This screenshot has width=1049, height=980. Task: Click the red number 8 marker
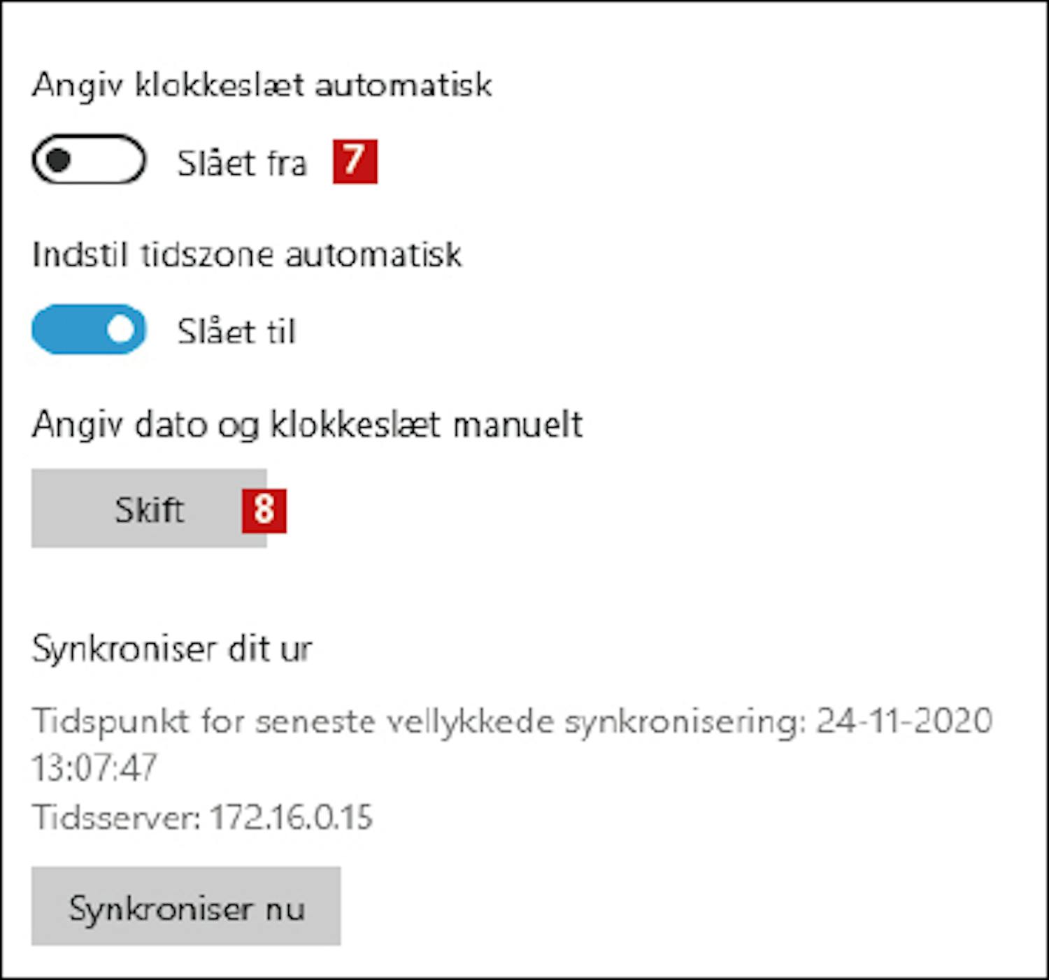coord(264,509)
